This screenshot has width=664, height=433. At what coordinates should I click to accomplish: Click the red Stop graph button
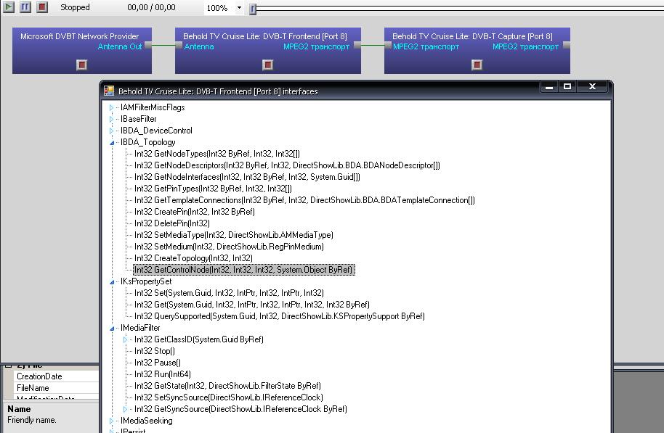click(42, 7)
